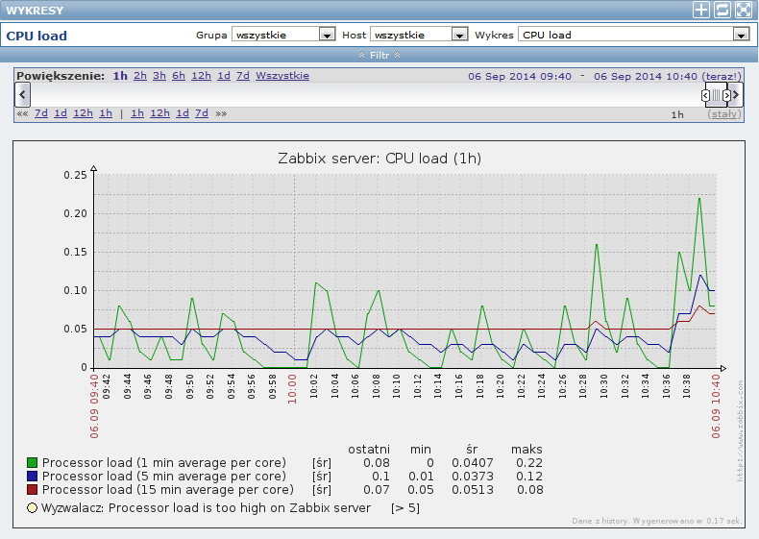Select the current 1h zoom in Powiększenie row
The width and height of the screenshot is (759, 539).
[x=120, y=76]
